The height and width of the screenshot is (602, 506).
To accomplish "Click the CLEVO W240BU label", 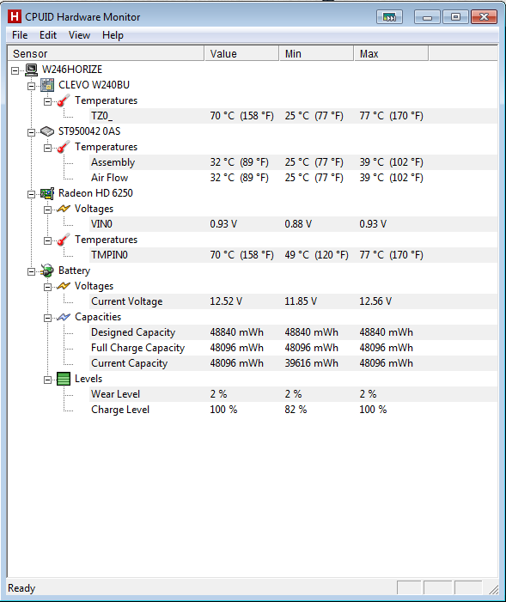I will click(x=94, y=85).
